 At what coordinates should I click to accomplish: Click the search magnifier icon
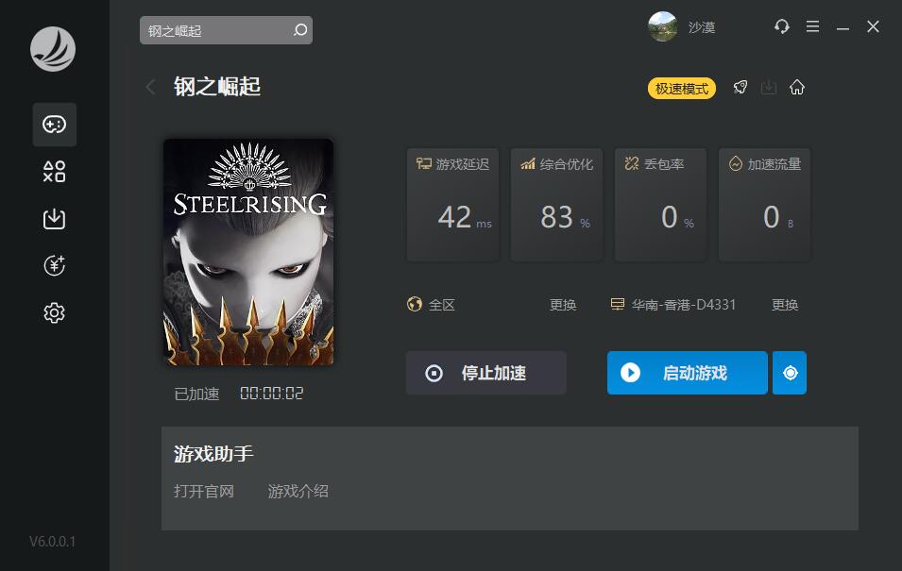(300, 30)
